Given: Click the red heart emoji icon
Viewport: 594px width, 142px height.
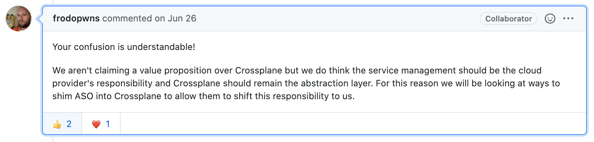Looking at the screenshot, I should 96,124.
